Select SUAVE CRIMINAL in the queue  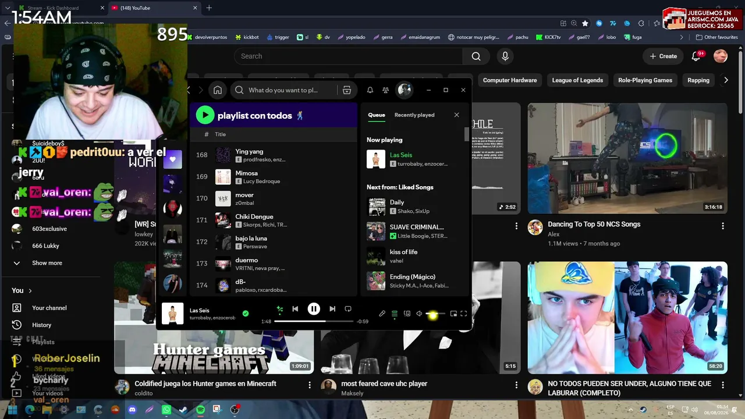(x=416, y=231)
